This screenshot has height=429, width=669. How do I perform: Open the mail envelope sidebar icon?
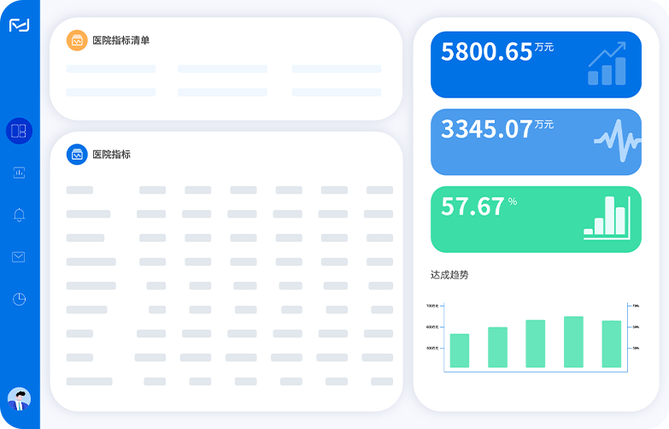click(19, 257)
